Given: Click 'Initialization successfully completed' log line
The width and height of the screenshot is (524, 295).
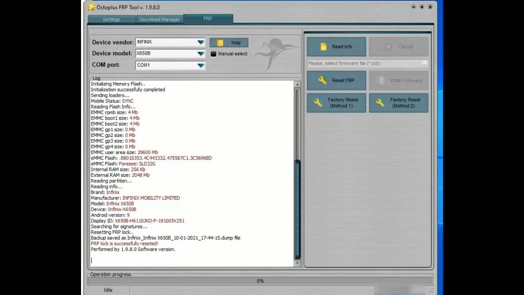Looking at the screenshot, I should click(x=128, y=89).
